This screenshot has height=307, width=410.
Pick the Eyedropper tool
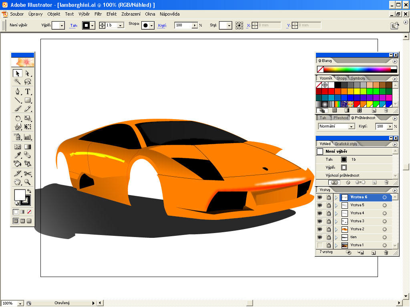17,155
